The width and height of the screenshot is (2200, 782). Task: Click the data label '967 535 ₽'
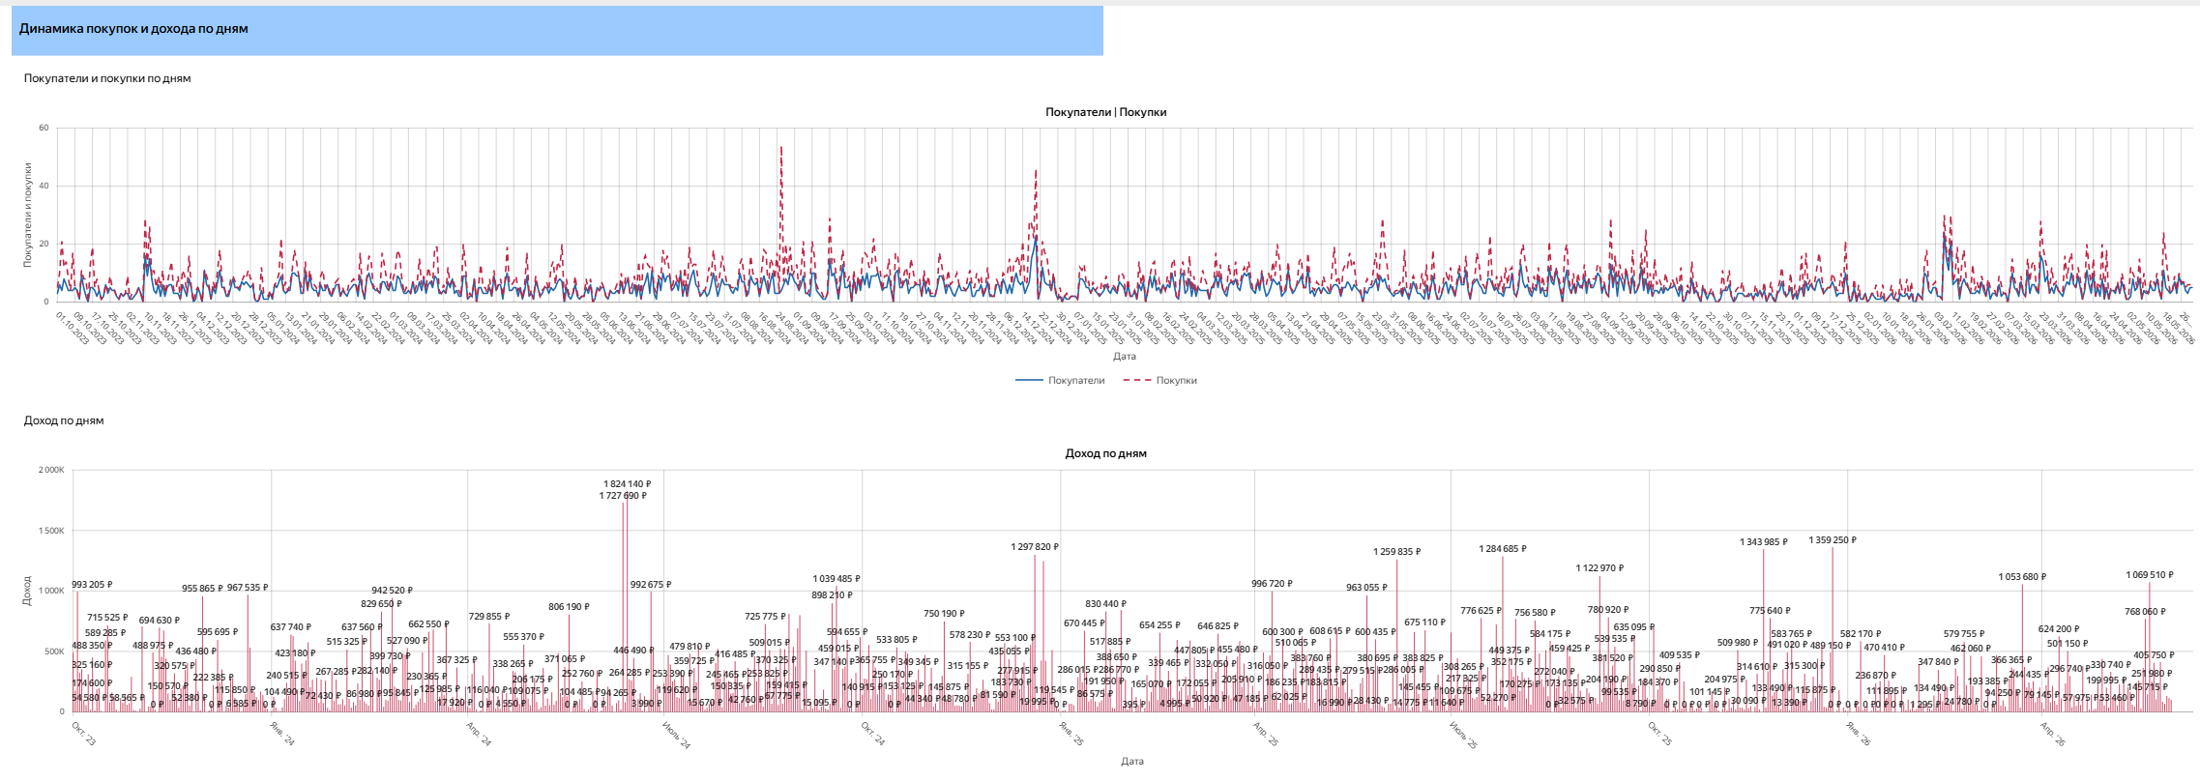[x=248, y=588]
